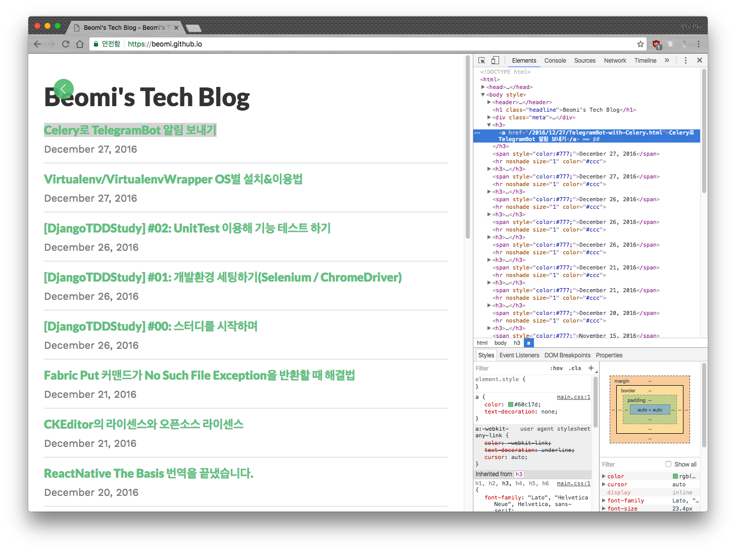The width and height of the screenshot is (736, 552).
Task: Enable the Show all checkbox
Action: point(668,464)
